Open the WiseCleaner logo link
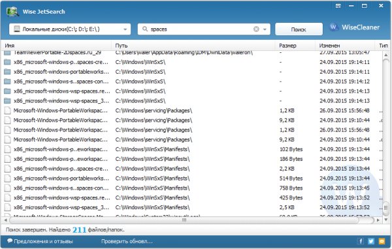 tap(355, 27)
